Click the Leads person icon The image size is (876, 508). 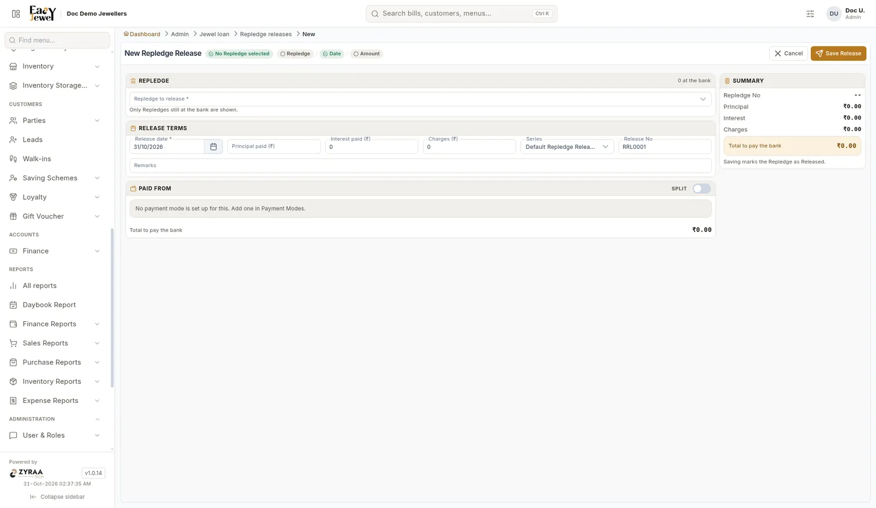(13, 140)
